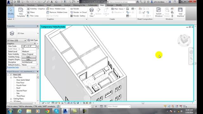Viewport: 203px width, 114px height.
Task: Click the View Scale value field
Action: point(29,46)
